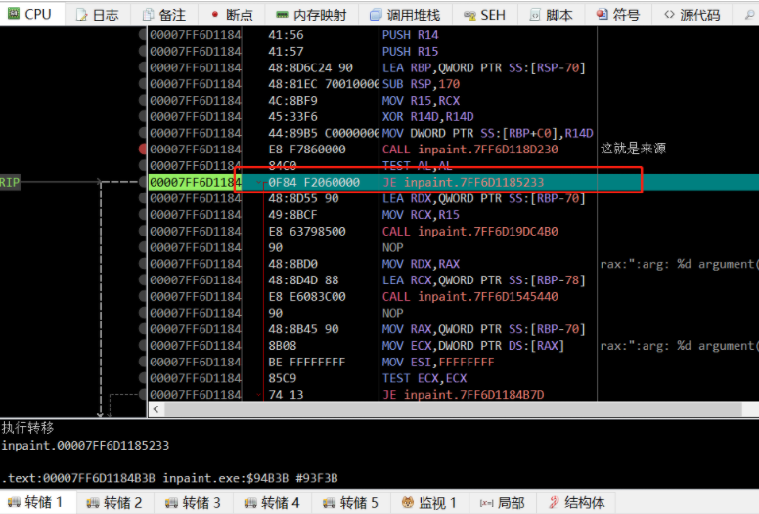Image resolution: width=759 pixels, height=514 pixels.
Task: Click the 转储 5 tab icon
Action: [x=330, y=503]
